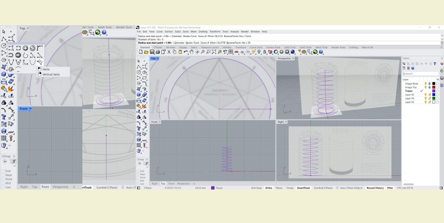Change the Image Top layer red swatch
Screen dimensions: 444x223
434,87
